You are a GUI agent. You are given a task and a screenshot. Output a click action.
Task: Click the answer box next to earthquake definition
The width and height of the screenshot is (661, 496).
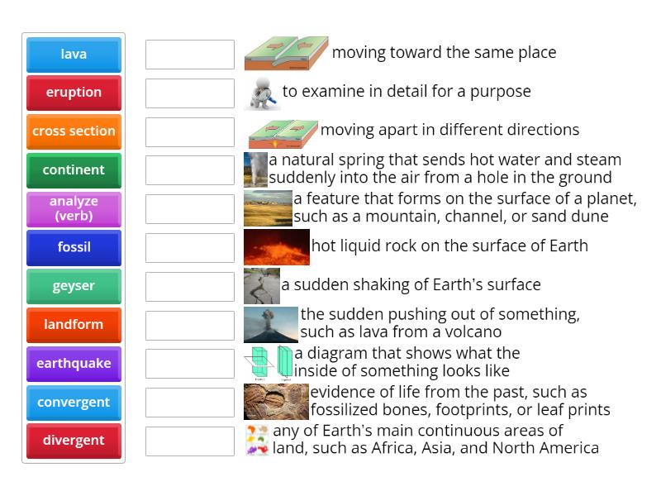(189, 286)
